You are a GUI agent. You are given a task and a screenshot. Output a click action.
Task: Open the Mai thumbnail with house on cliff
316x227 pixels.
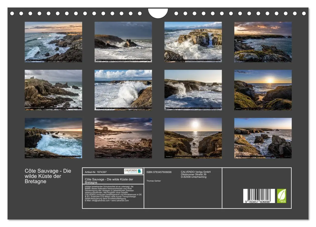(53, 90)
